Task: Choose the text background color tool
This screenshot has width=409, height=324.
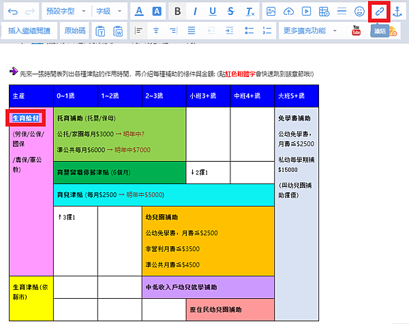Action: pyautogui.click(x=157, y=11)
